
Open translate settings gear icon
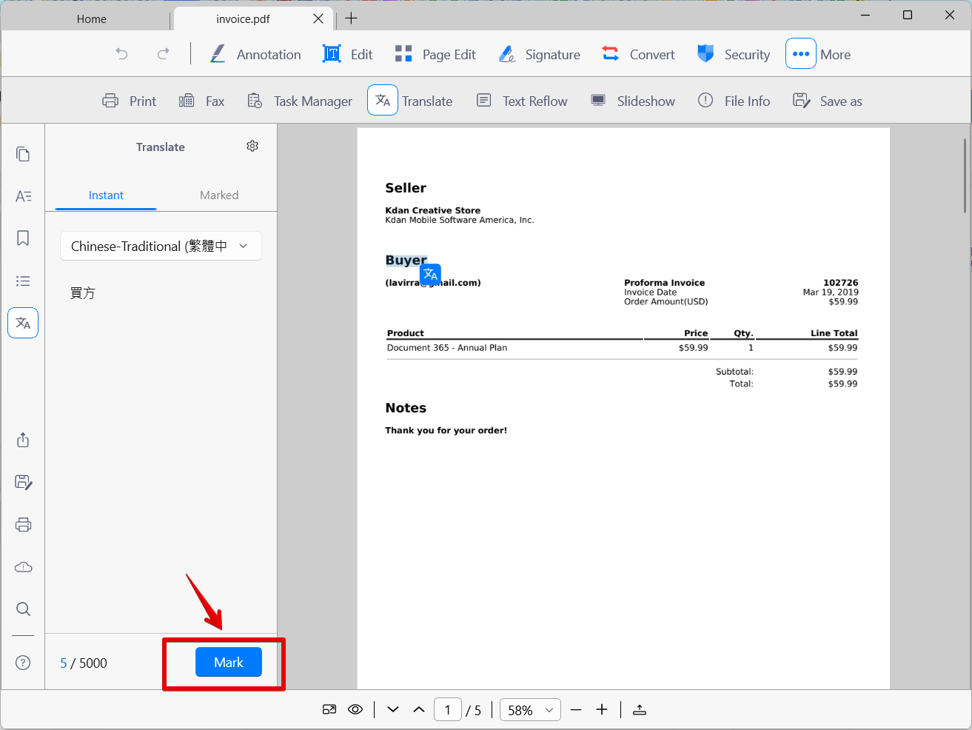[x=252, y=147]
